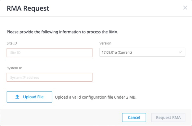Focus the Site ID input field
Screen dimensions: 192x126
49,52
